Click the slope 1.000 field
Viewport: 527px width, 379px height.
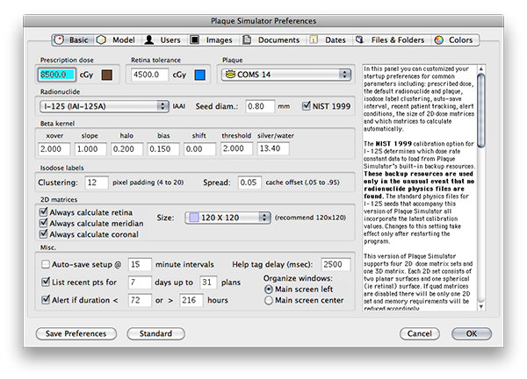click(x=90, y=149)
